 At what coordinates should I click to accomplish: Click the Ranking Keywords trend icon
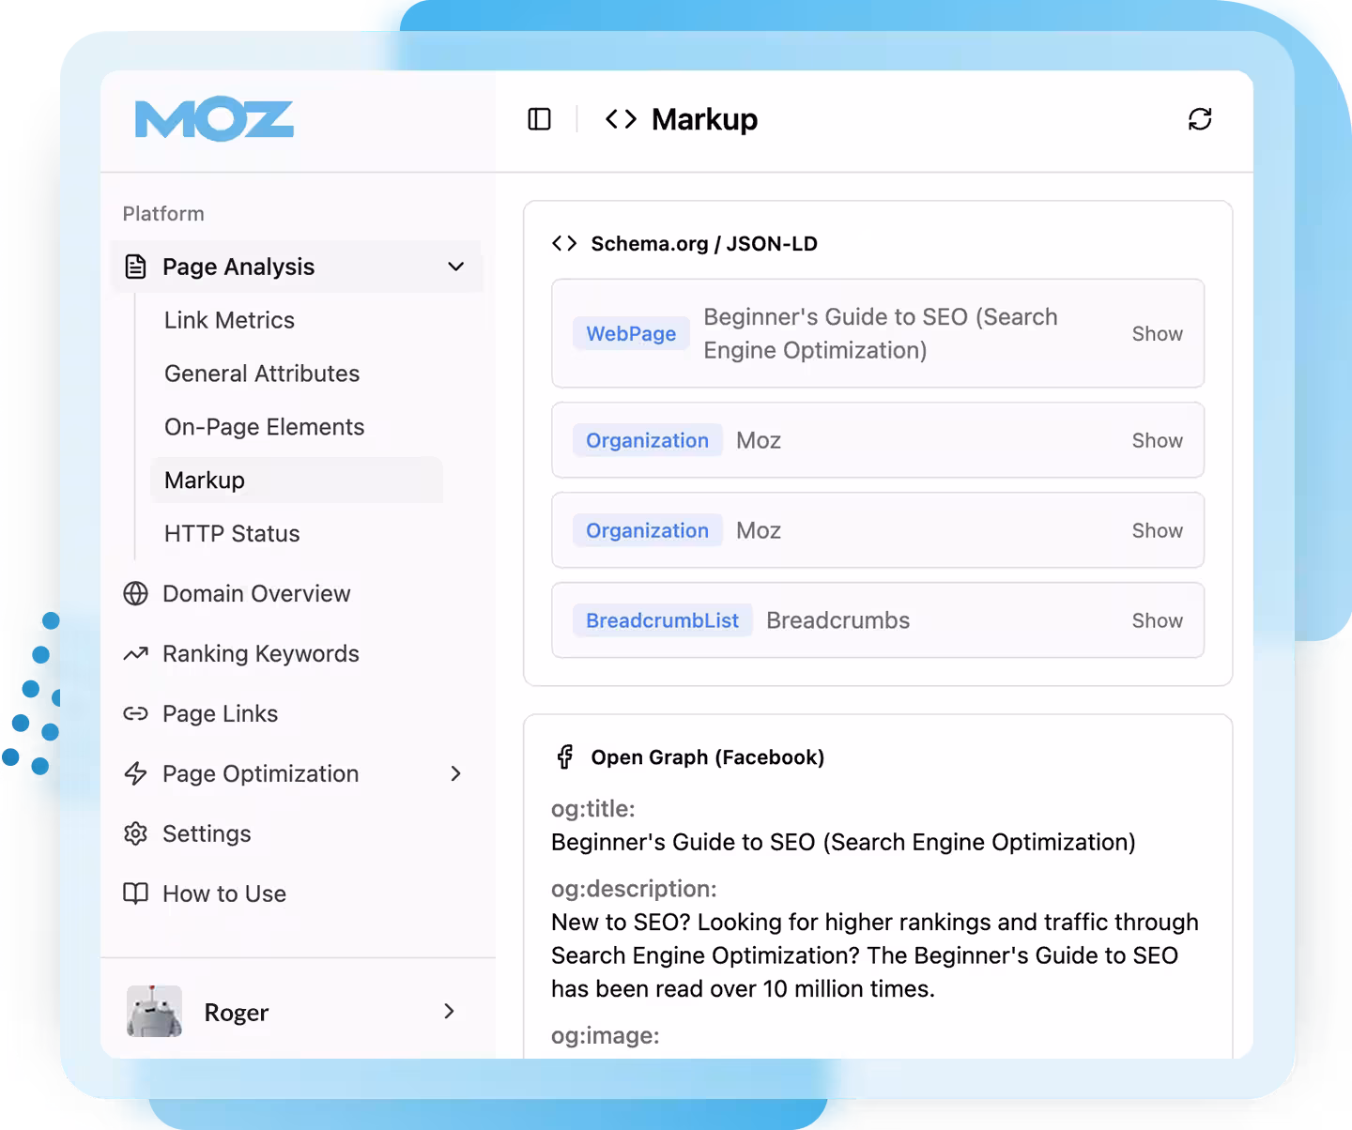(x=136, y=653)
